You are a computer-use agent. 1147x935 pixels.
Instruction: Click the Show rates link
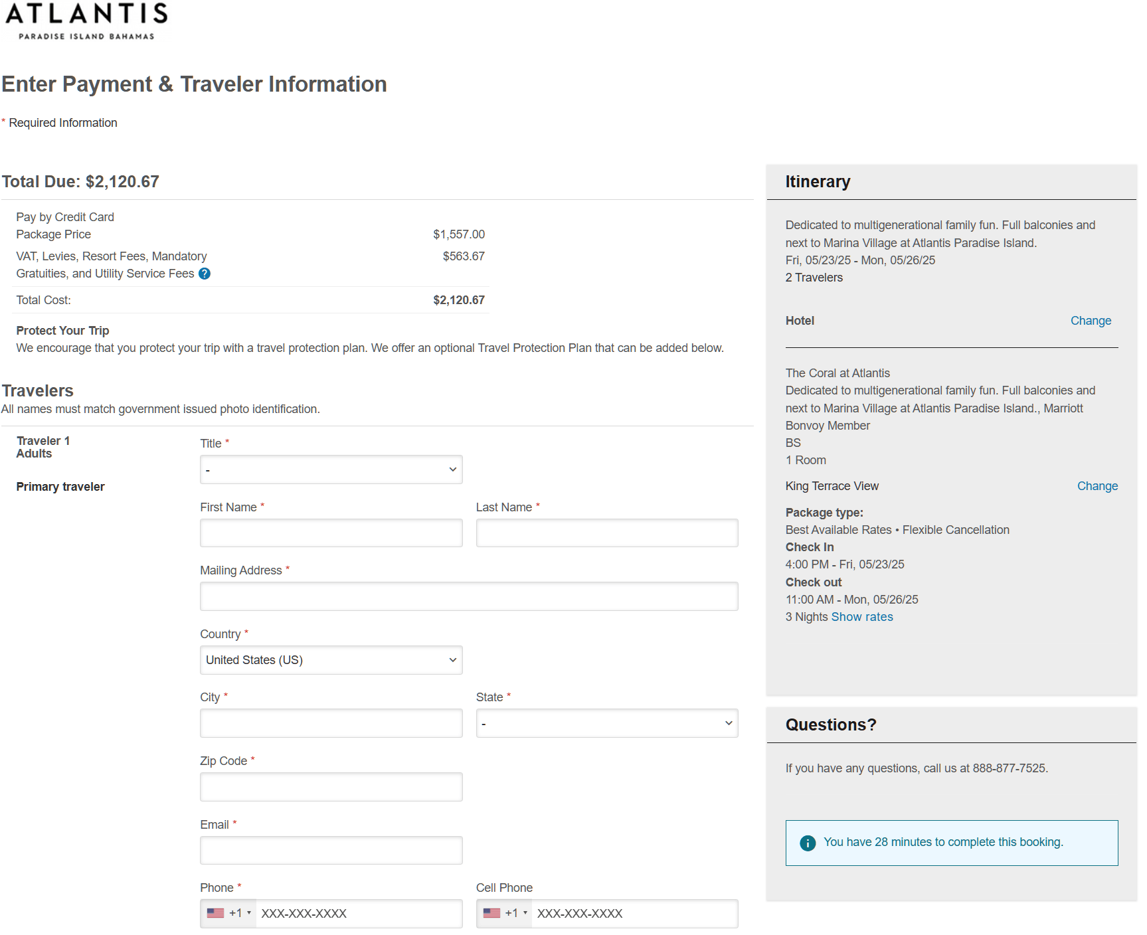click(x=862, y=617)
